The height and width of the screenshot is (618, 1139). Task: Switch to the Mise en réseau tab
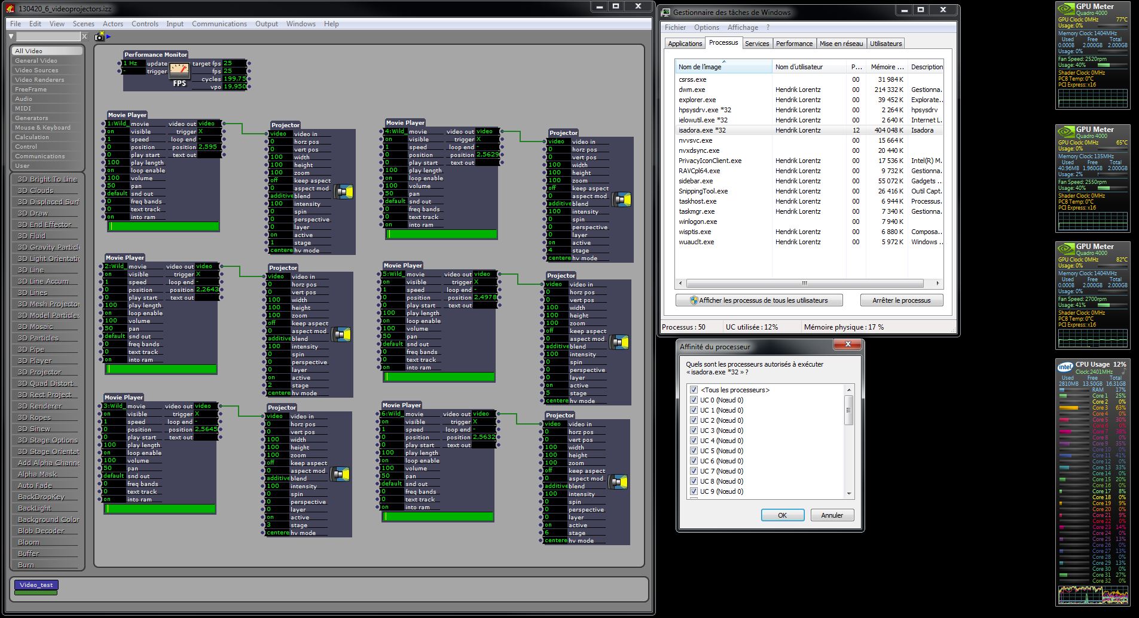click(841, 44)
